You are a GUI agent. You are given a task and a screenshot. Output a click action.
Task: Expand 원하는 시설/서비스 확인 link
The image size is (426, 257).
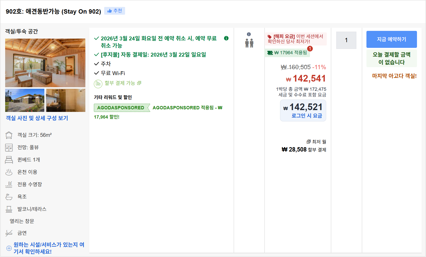[x=48, y=248]
